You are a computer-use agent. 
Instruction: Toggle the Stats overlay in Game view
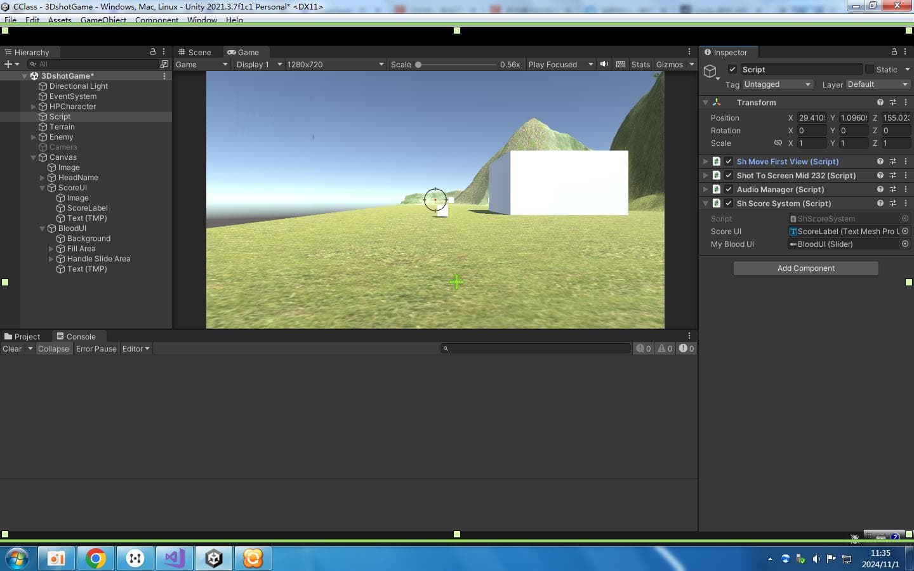coord(640,64)
